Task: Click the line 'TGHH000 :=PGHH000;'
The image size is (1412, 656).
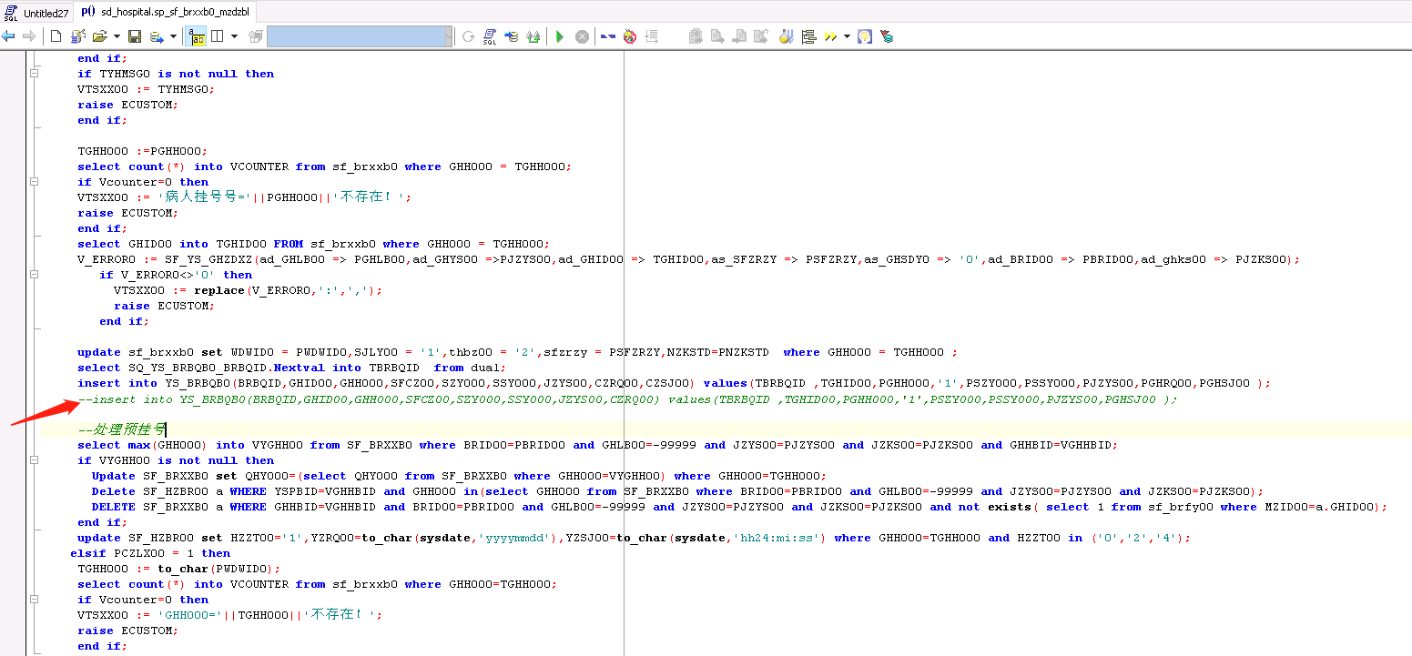Action: pyautogui.click(x=143, y=151)
